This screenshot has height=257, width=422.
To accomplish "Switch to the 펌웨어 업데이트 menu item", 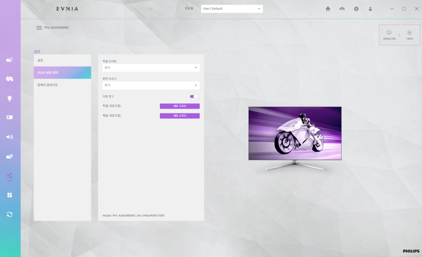I will click(x=62, y=85).
